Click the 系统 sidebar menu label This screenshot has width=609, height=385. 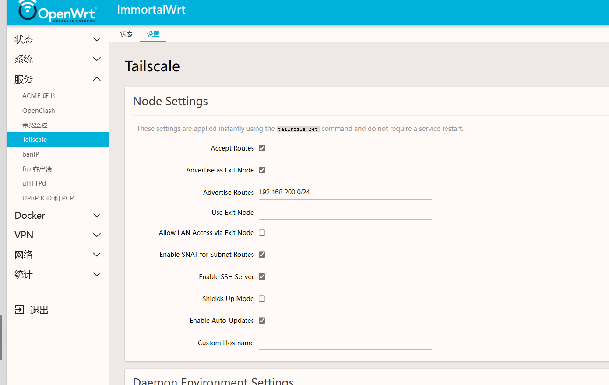click(24, 59)
